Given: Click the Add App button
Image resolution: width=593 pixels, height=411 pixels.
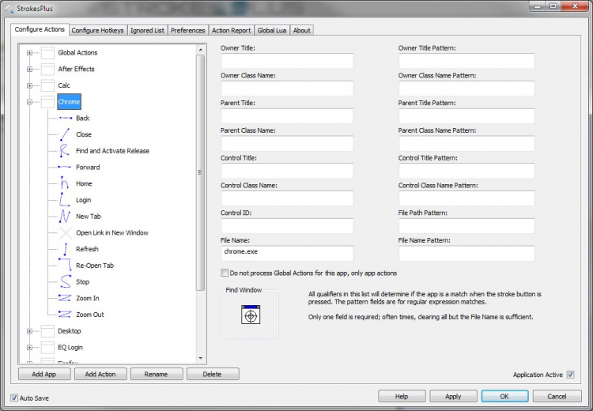Looking at the screenshot, I should 44,374.
